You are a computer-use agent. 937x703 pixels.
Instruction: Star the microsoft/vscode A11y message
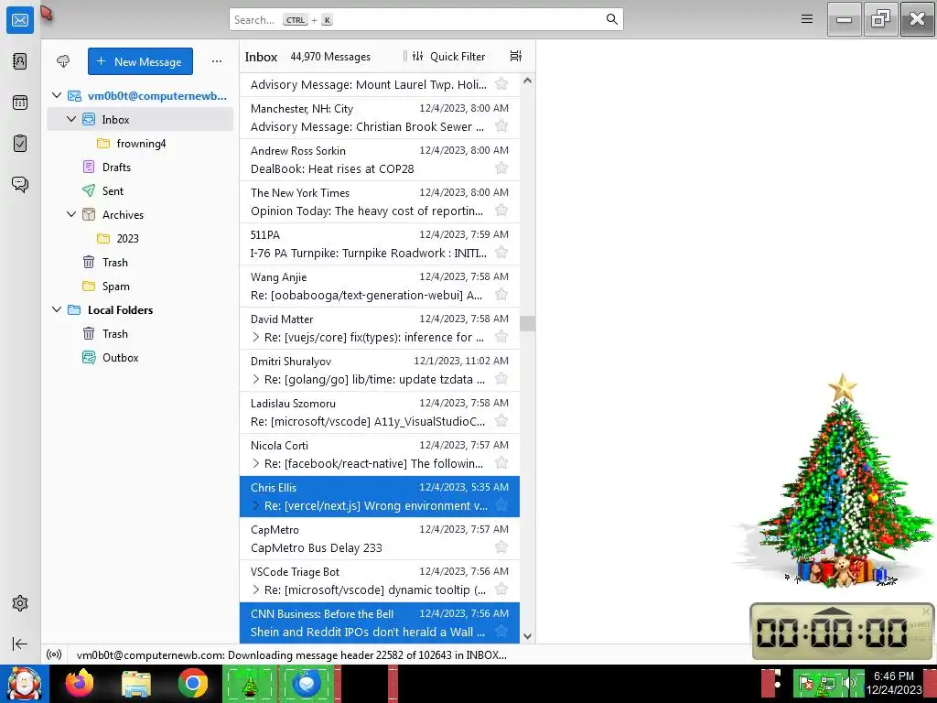tap(501, 421)
